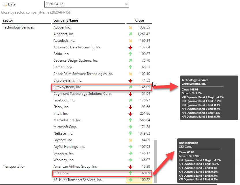Image resolution: width=240 pixels, height=185 pixels.
Task: Click the Close value 588.64
Action: click(x=145, y=120)
